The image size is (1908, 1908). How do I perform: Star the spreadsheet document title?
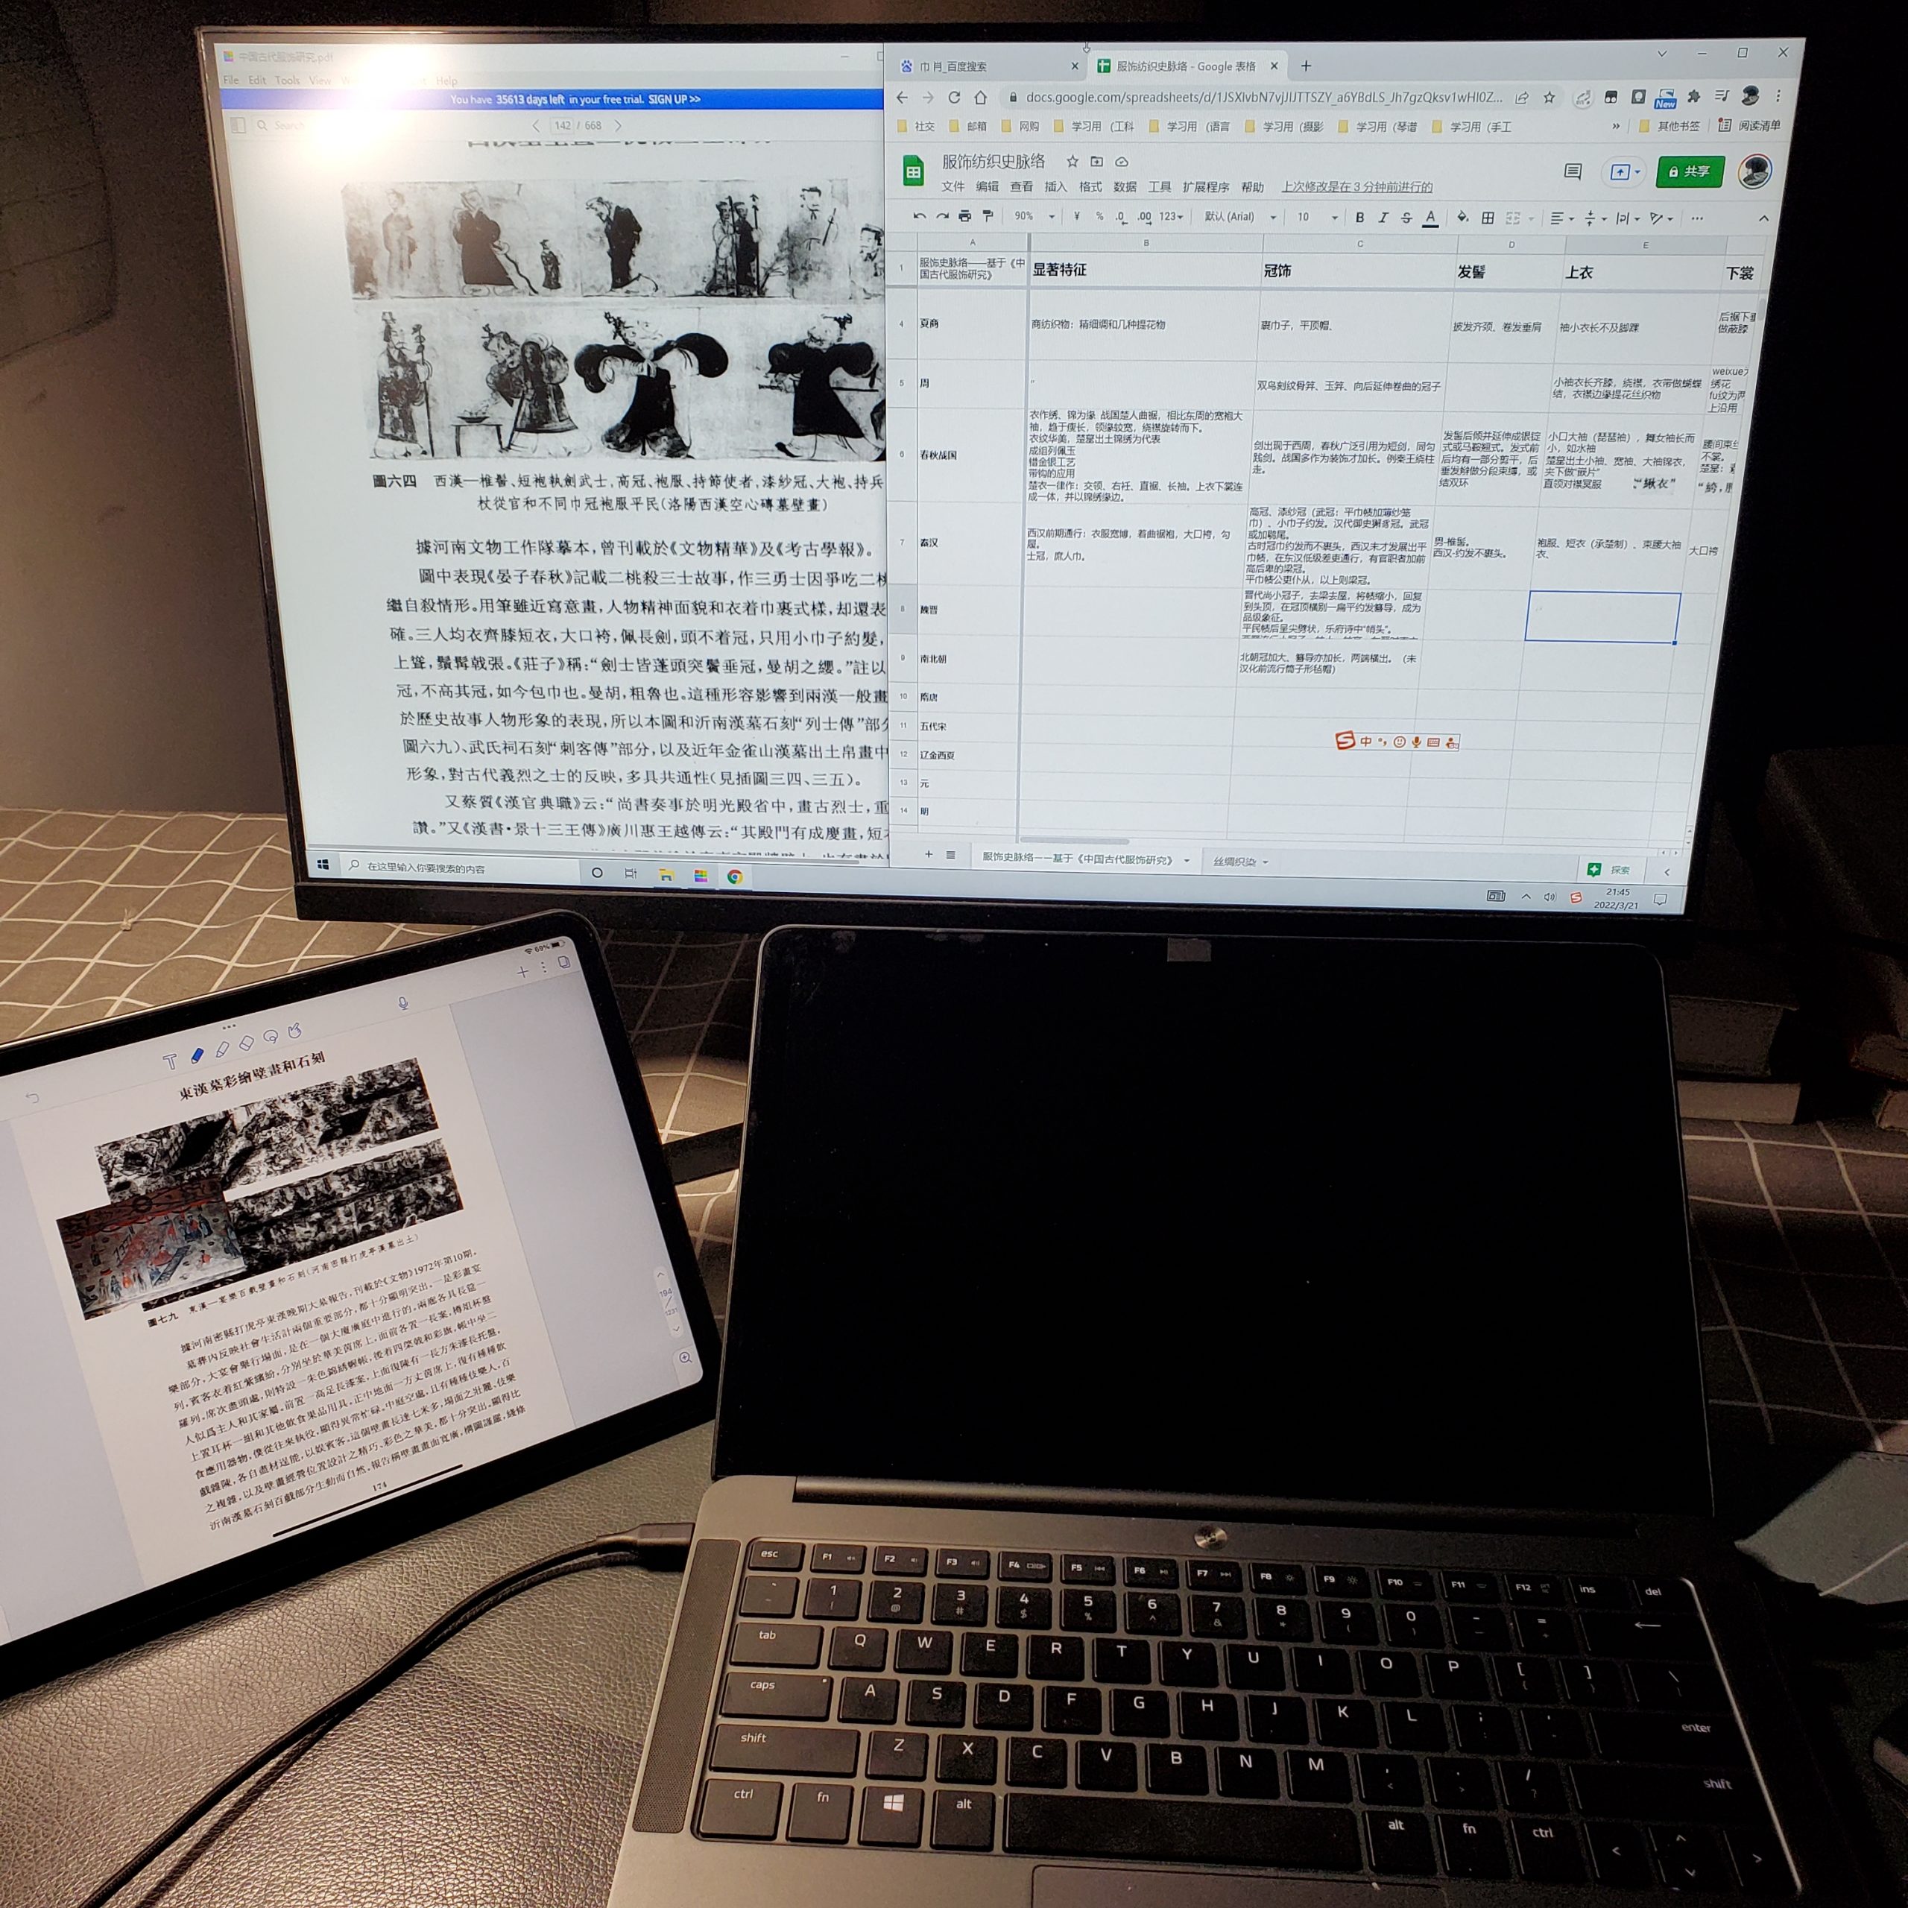click(1072, 161)
